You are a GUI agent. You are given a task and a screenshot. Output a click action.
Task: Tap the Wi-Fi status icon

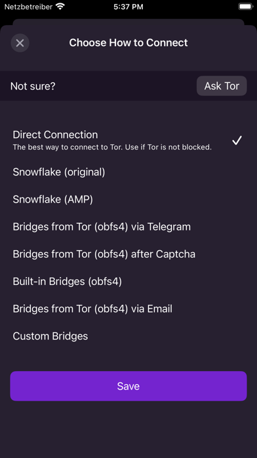pos(60,7)
